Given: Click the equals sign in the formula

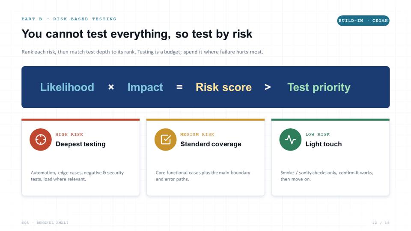Looking at the screenshot, I should pyautogui.click(x=179, y=87).
